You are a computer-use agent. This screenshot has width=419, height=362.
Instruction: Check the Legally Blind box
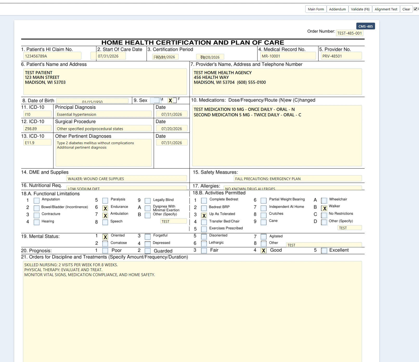pyautogui.click(x=147, y=201)
